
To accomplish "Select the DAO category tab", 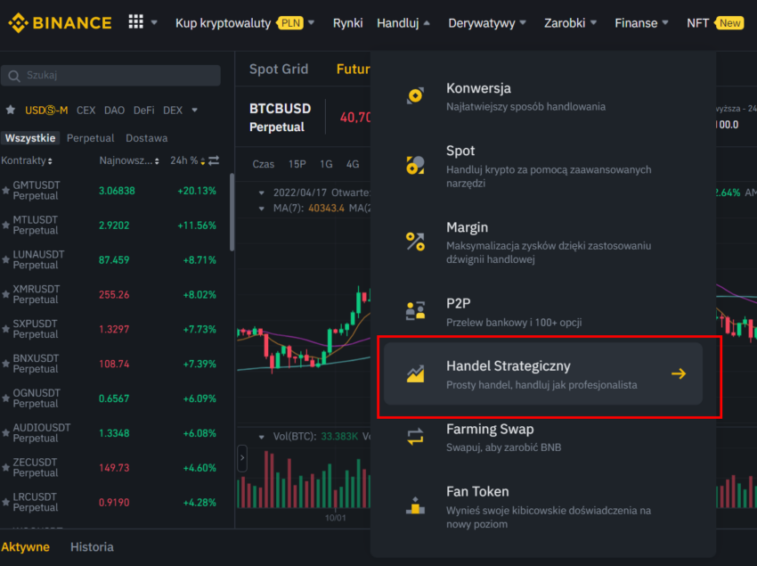I will 114,111.
